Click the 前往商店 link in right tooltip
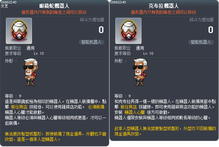Viewport: 219px width, 147px height. coord(129,107)
